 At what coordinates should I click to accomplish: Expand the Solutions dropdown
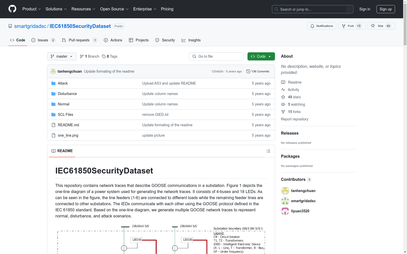pos(56,9)
